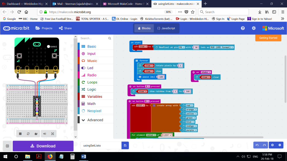
Task: Open the Variables blocks category
Action: 96,96
